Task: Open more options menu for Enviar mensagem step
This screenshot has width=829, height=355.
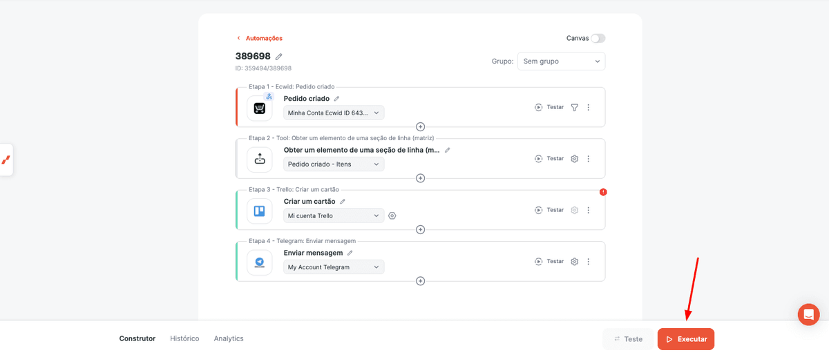Action: 589,262
